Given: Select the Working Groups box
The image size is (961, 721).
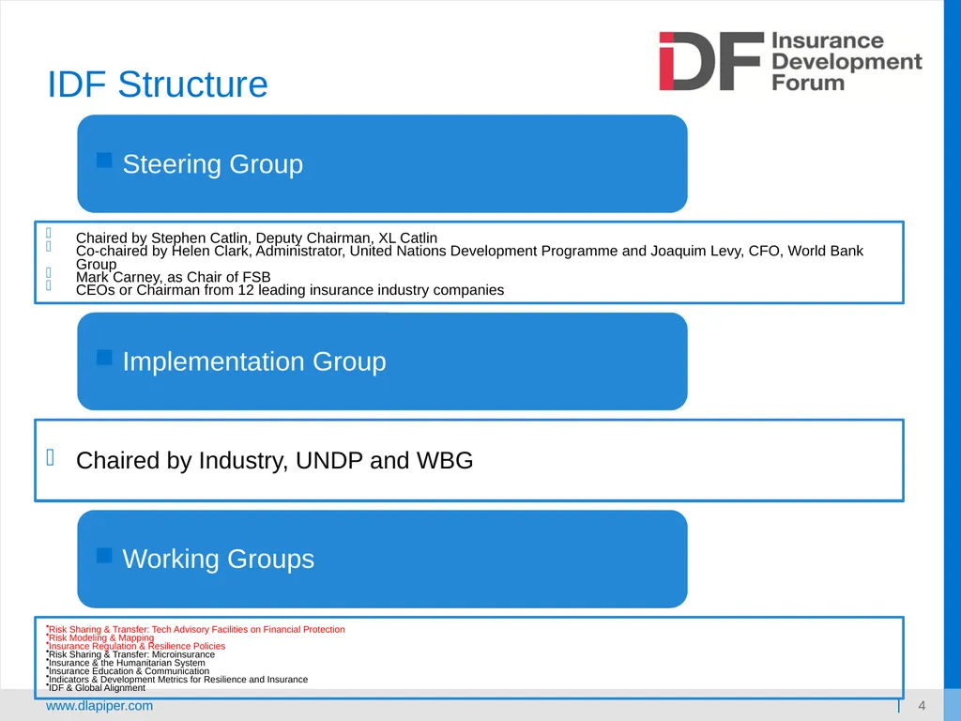Looking at the screenshot, I should 382,560.
